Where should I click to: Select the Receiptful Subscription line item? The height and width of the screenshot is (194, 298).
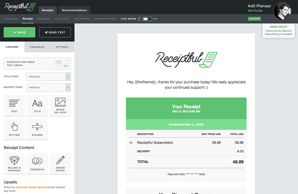pyautogui.click(x=186, y=142)
